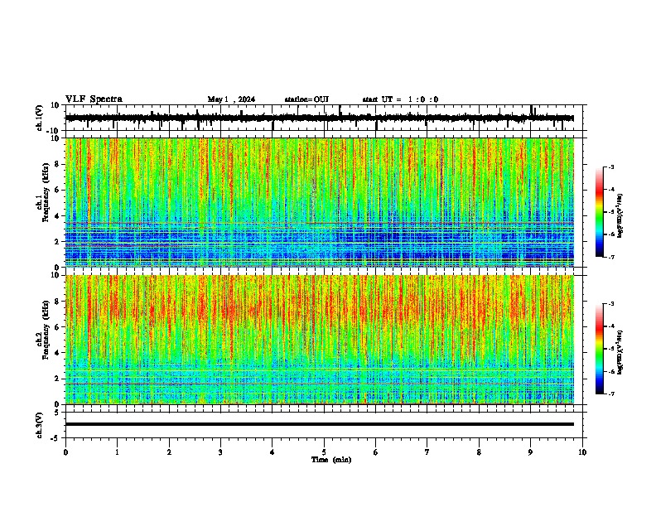
Task: Select the 'start UT = 1 : 0 : 0' text
Action: coord(400,99)
